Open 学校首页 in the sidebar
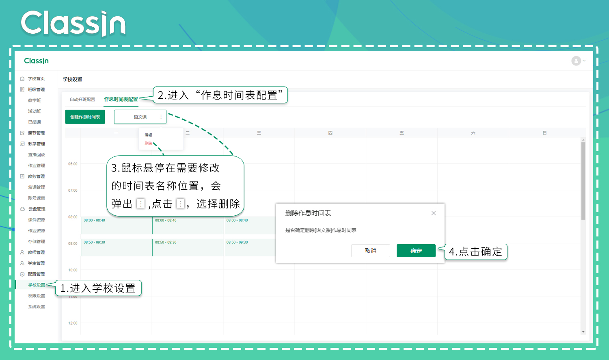Screen dimensions: 609x360 36,79
